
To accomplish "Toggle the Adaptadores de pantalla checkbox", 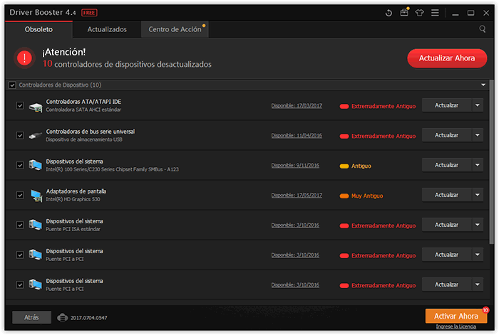I will pos(19,195).
